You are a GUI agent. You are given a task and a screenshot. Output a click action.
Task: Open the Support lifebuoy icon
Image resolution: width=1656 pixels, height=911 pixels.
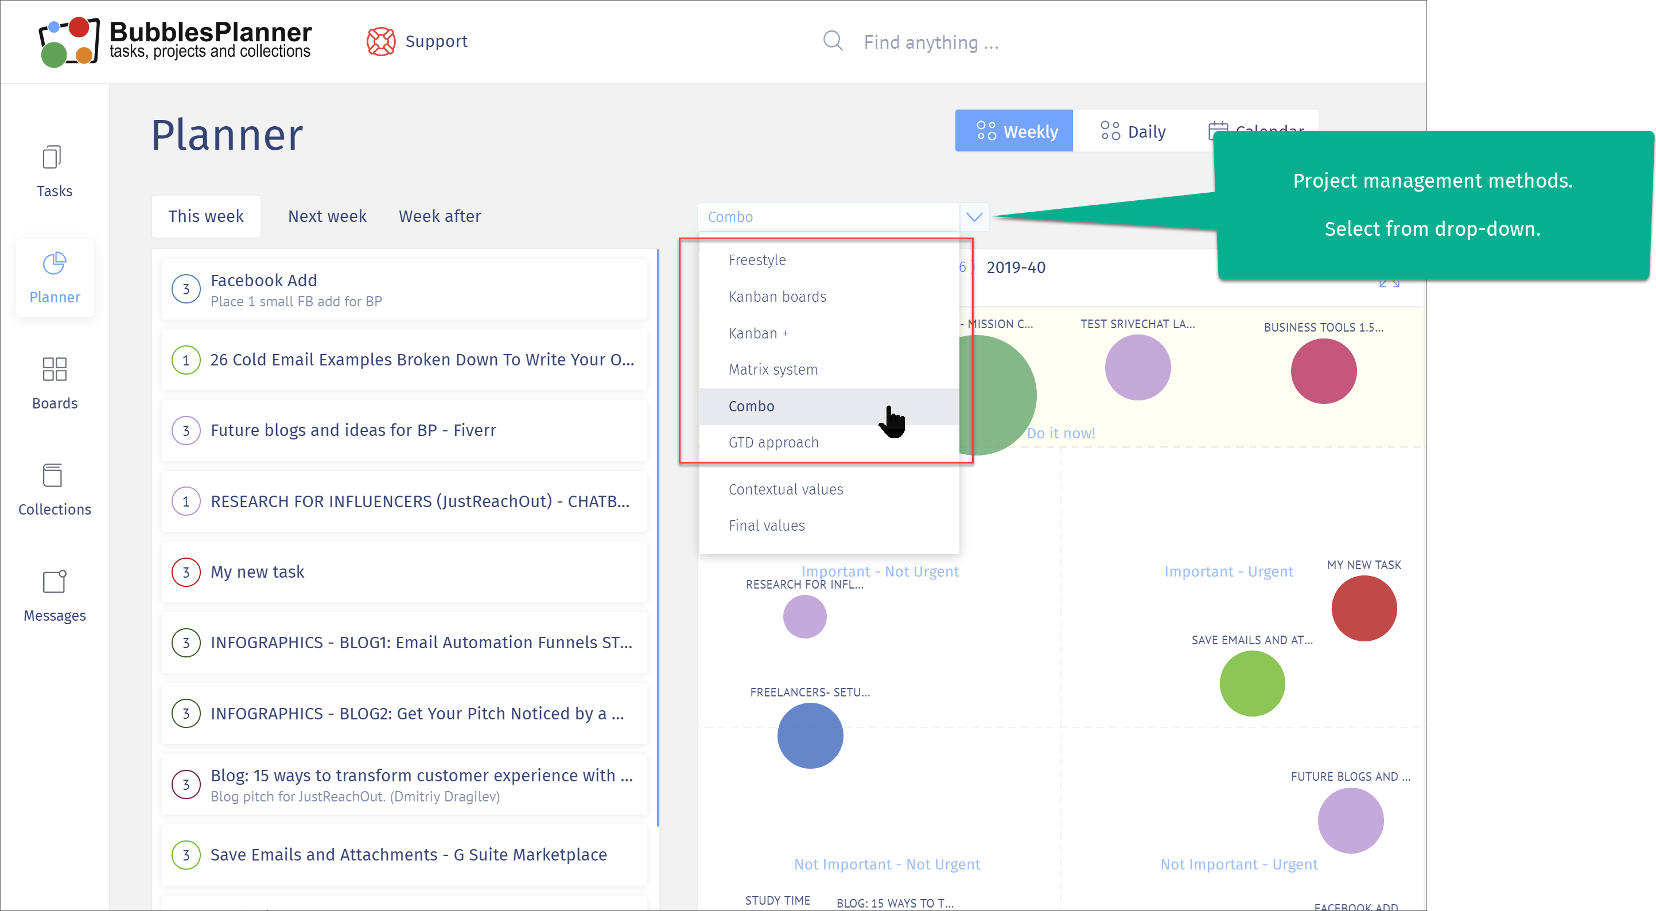pos(380,41)
